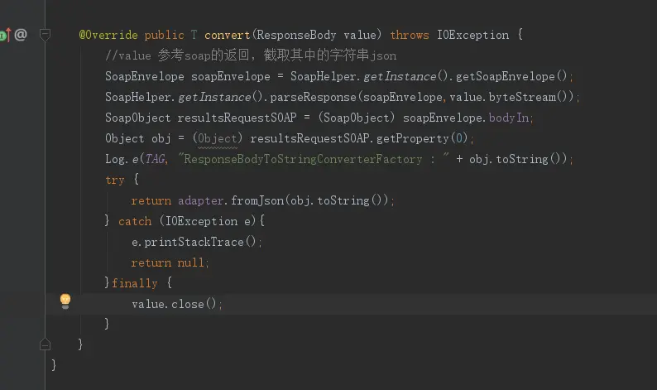Viewport: 657px width, 390px height.
Task: Click the parseResponse method call
Action: point(313,97)
